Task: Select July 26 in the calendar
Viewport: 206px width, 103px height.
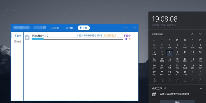Action: click(x=200, y=67)
